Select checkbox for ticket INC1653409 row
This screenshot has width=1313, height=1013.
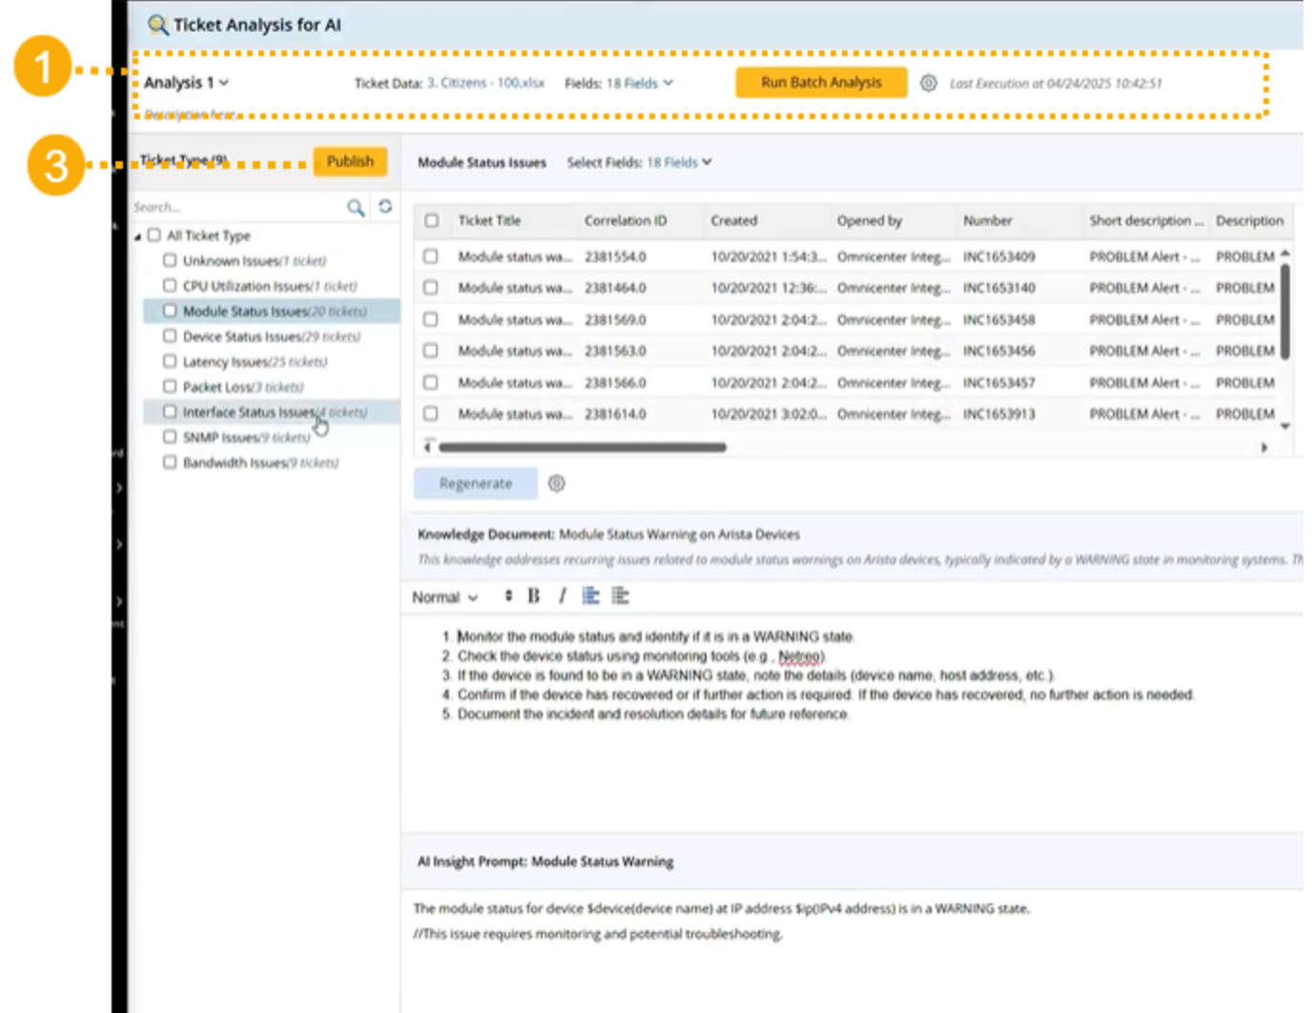tap(431, 257)
